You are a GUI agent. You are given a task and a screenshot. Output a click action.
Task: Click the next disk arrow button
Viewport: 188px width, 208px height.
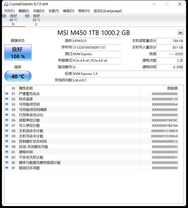pyautogui.click(x=180, y=33)
